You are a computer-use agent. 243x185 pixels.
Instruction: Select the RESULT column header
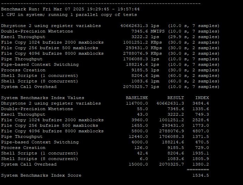point(175,98)
